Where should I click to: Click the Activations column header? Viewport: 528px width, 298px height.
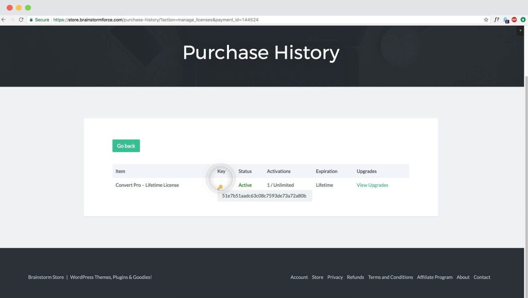coord(278,171)
